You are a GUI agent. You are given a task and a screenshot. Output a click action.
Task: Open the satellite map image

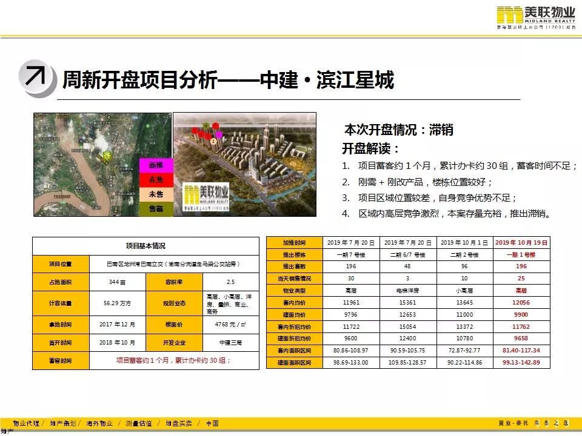103,165
